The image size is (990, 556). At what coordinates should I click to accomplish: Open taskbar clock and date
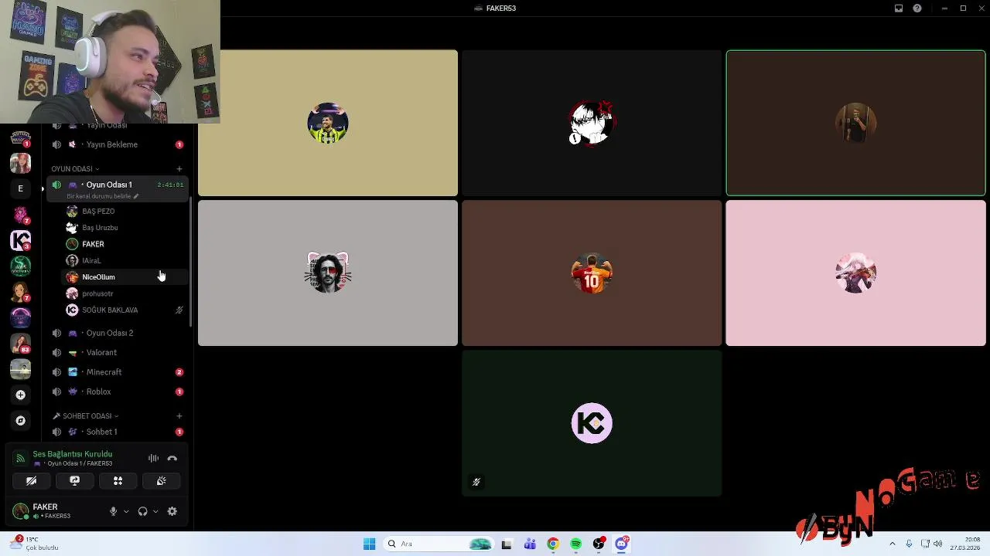click(965, 544)
